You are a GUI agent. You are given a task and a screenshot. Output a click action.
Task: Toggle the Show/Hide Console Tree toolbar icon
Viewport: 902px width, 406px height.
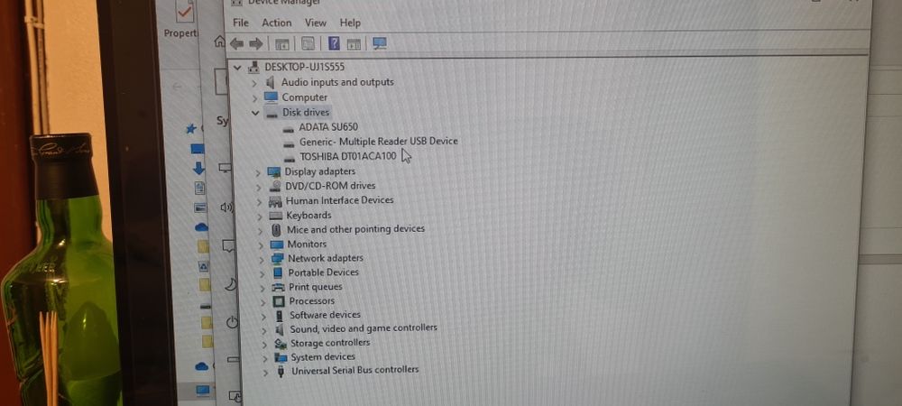[281, 43]
